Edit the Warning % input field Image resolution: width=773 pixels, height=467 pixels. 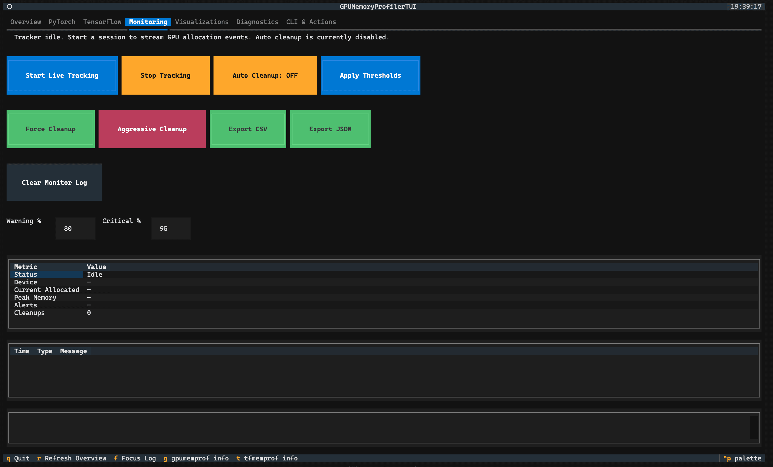[x=75, y=228]
